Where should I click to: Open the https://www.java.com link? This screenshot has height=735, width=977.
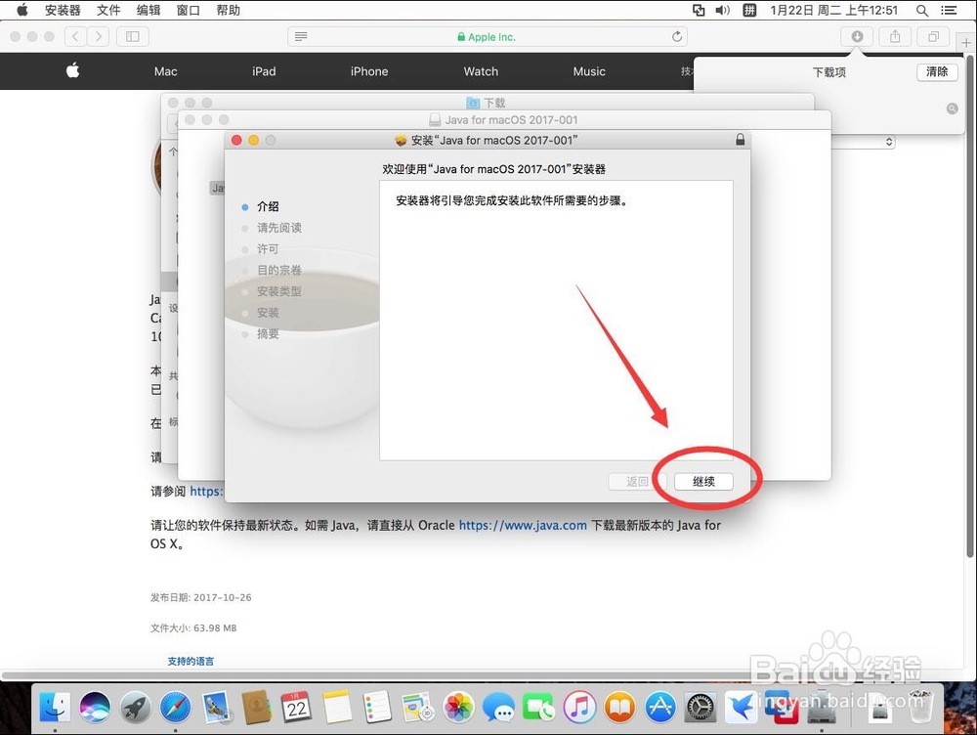pos(522,525)
